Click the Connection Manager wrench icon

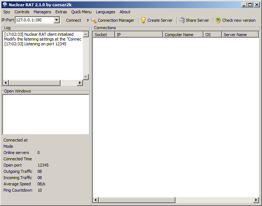94,20
